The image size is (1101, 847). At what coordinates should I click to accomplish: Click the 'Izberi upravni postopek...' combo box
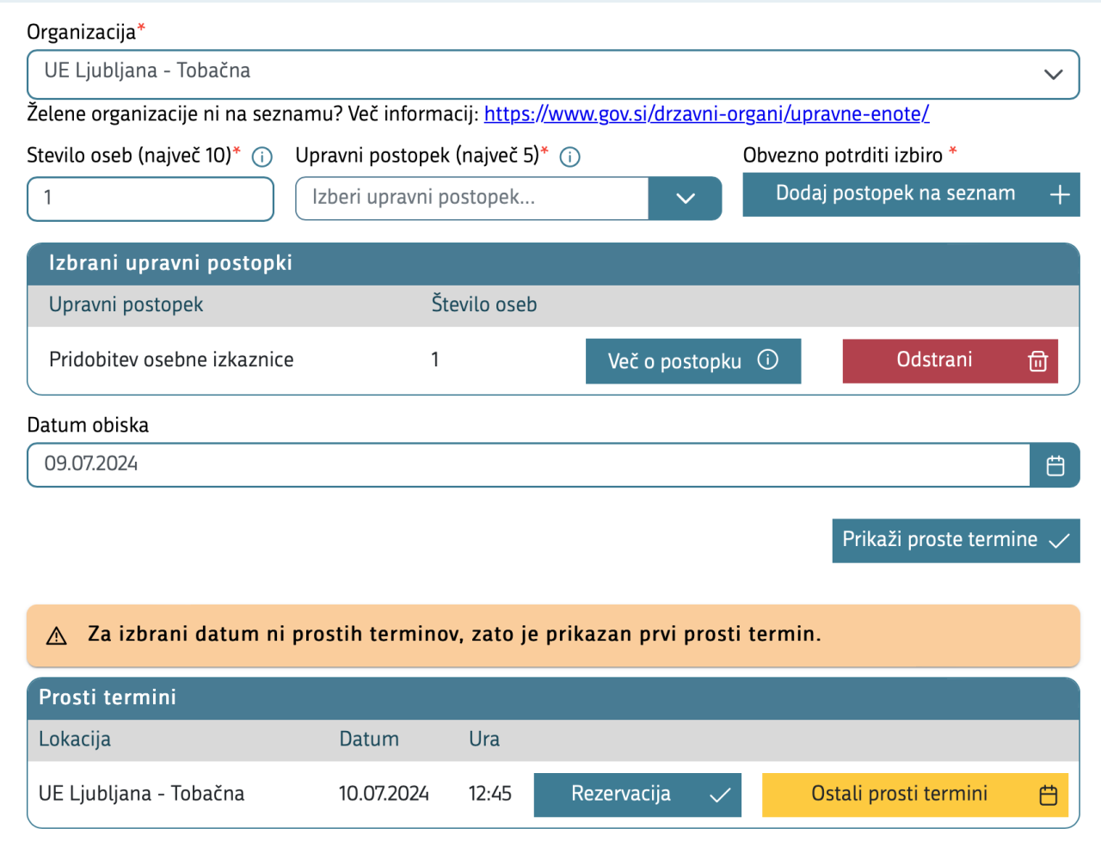click(471, 199)
